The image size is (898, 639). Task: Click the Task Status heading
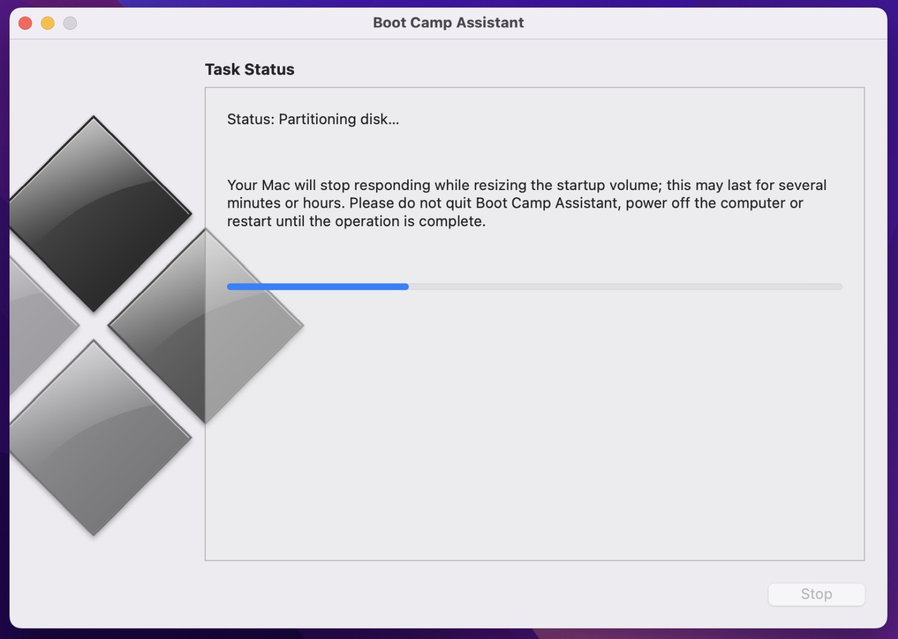click(x=249, y=70)
